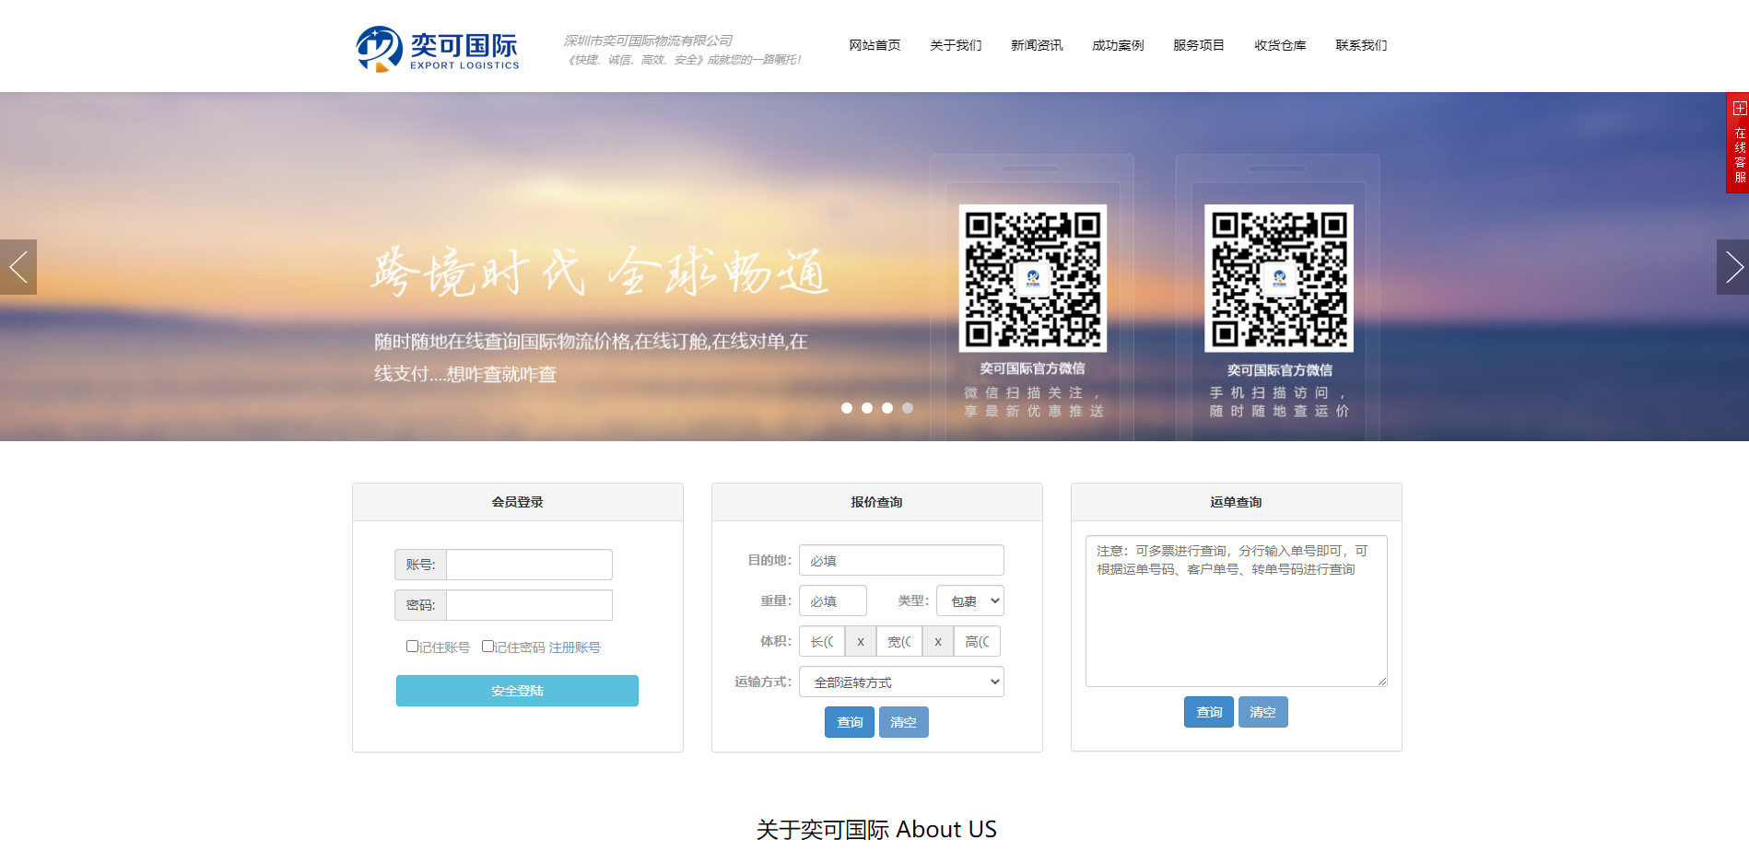
Task: Click the small expand icon above 在线客服
Action: 1739,108
